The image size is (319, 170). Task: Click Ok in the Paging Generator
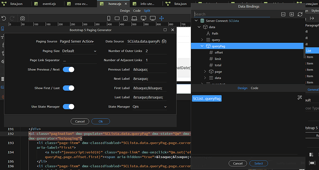point(101,121)
